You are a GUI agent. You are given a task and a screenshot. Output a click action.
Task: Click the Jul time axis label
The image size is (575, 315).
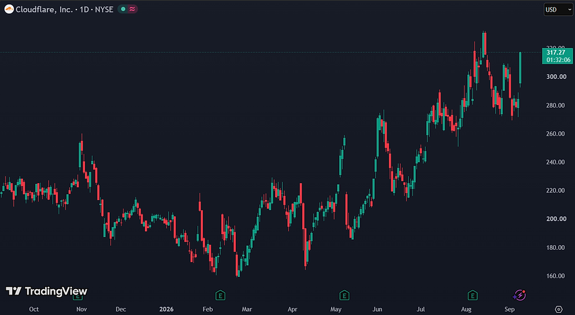421,309
